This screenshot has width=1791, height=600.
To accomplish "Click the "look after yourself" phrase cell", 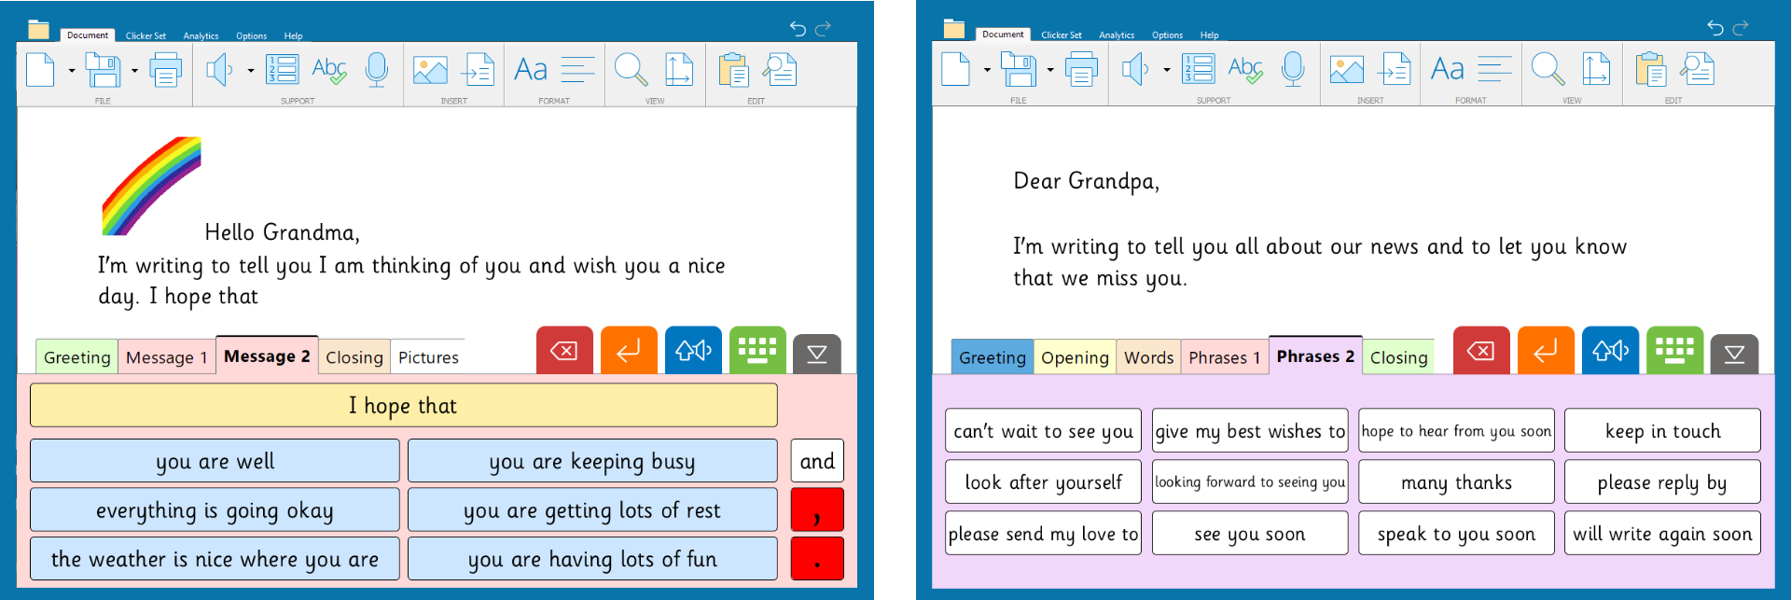I will (1043, 481).
